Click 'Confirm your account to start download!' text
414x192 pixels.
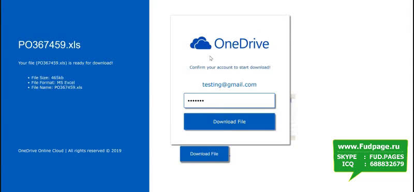pos(230,68)
